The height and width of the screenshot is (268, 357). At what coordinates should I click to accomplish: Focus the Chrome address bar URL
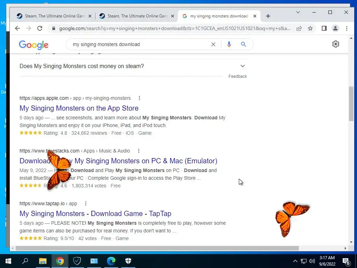coord(174,29)
